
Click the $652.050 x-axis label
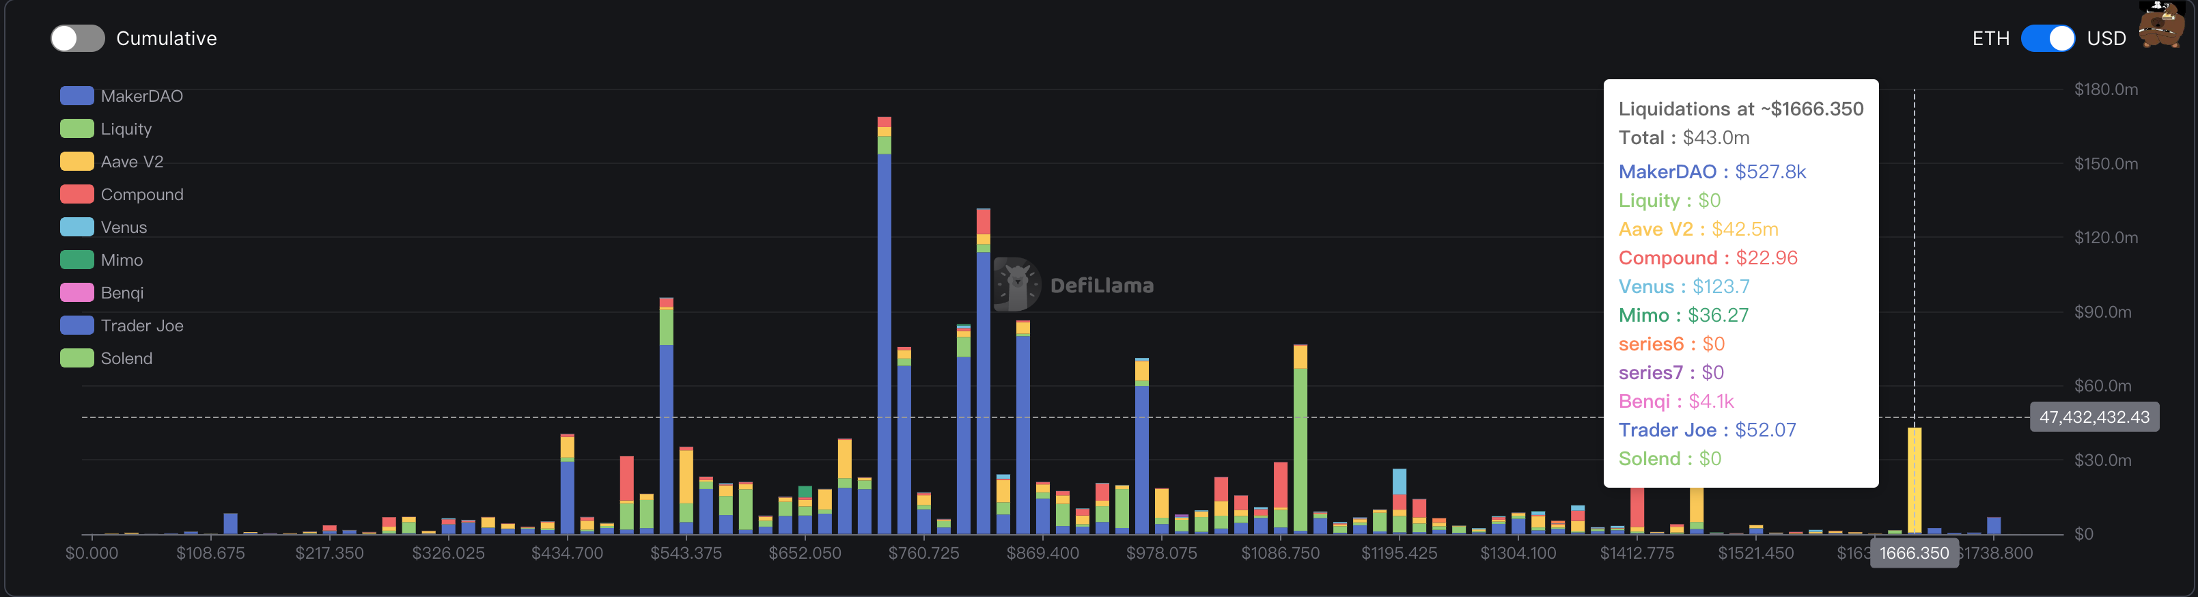coord(805,553)
